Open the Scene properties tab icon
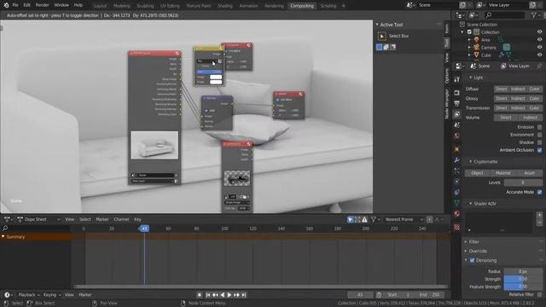 [457, 125]
